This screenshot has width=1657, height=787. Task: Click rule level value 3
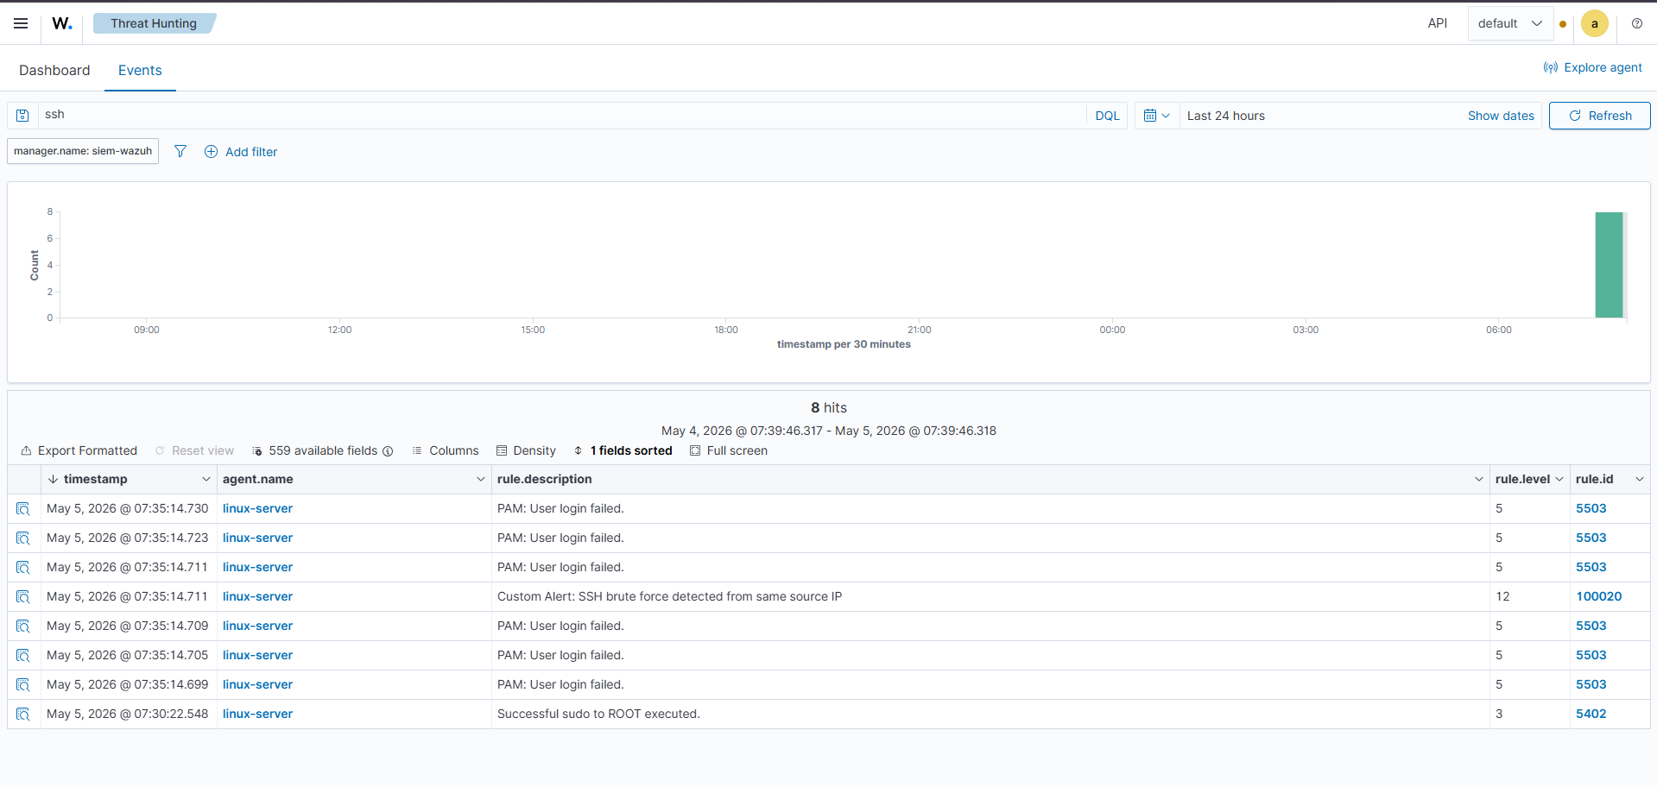click(x=1499, y=714)
